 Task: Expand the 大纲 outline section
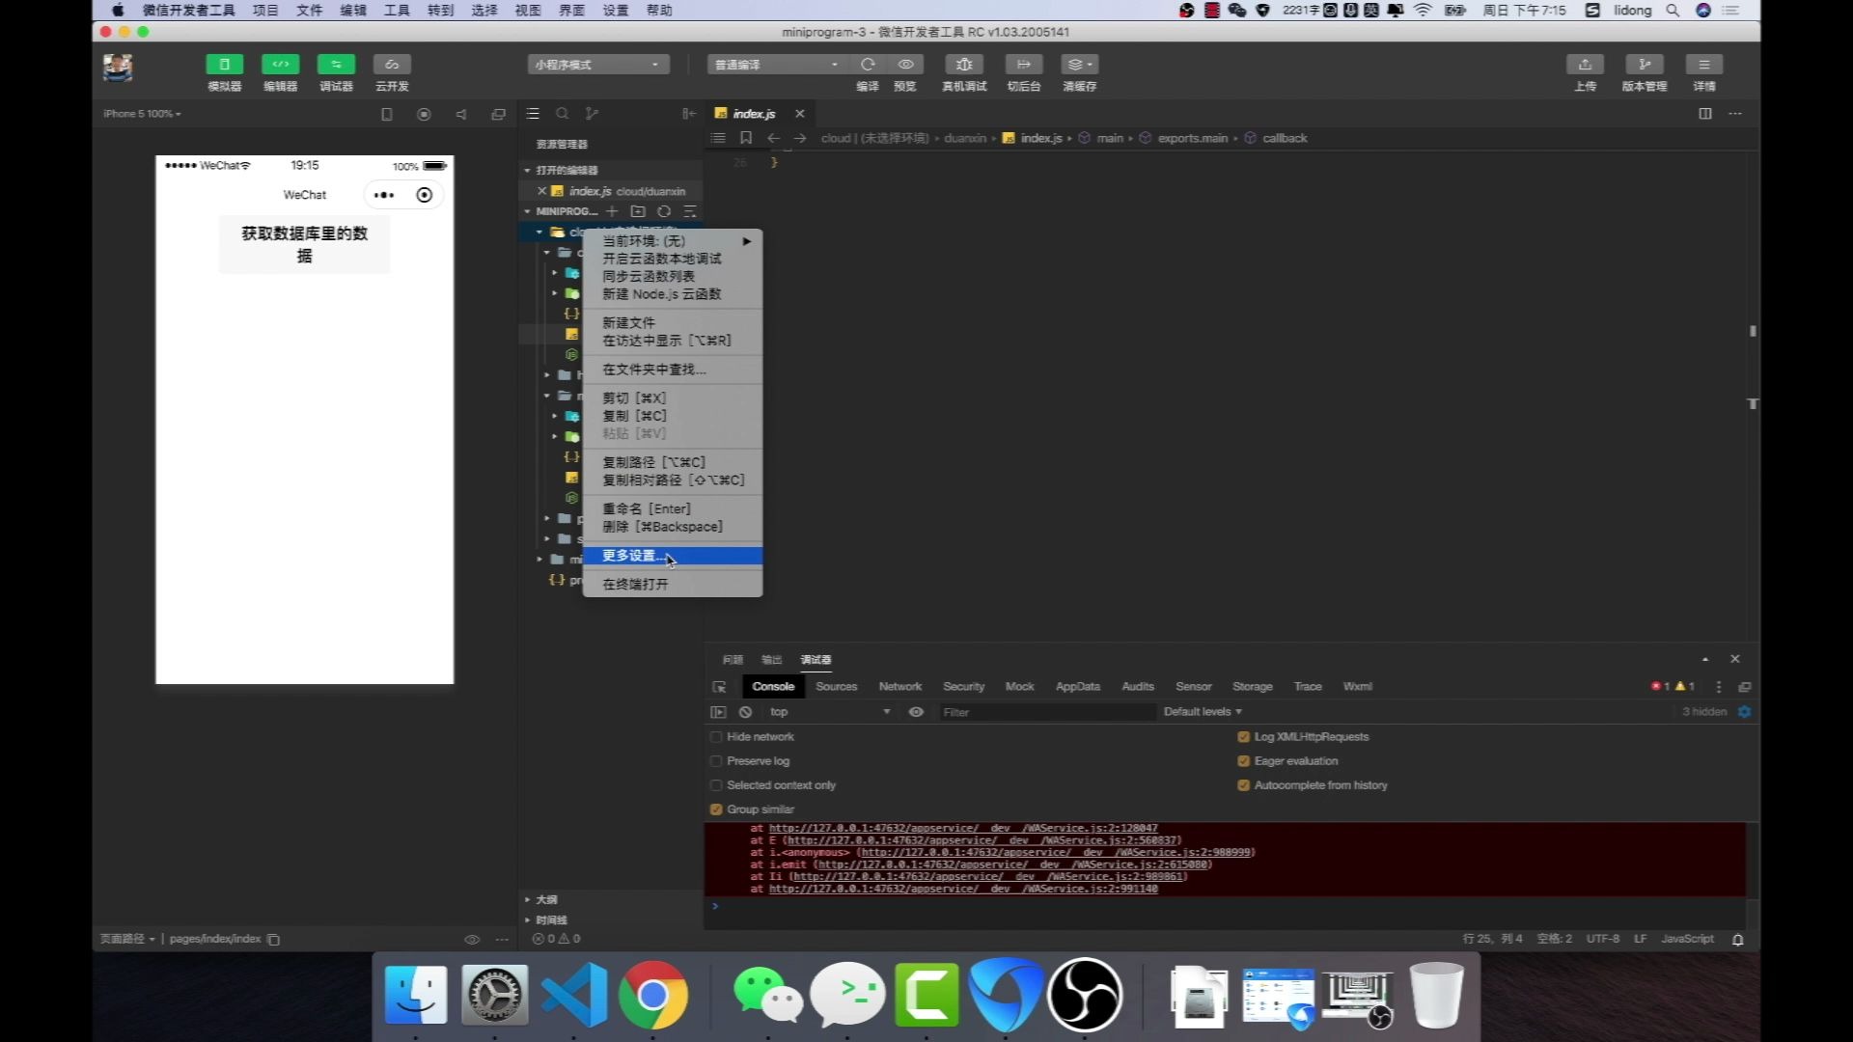click(546, 899)
